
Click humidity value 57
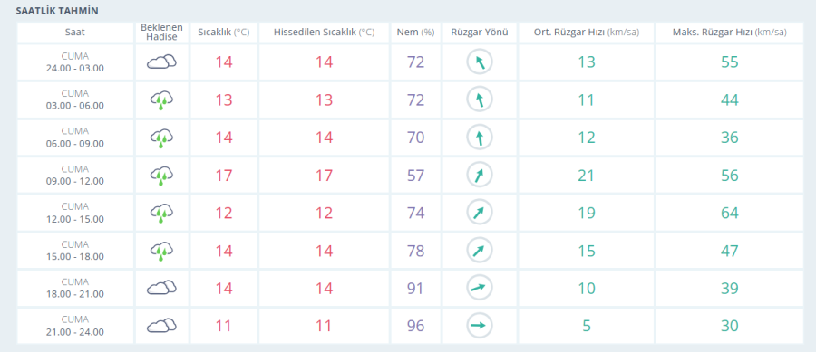[415, 176]
